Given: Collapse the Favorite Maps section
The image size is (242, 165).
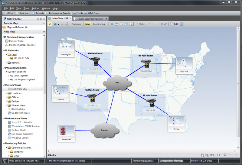Looking at the screenshot, I should click(44, 23).
